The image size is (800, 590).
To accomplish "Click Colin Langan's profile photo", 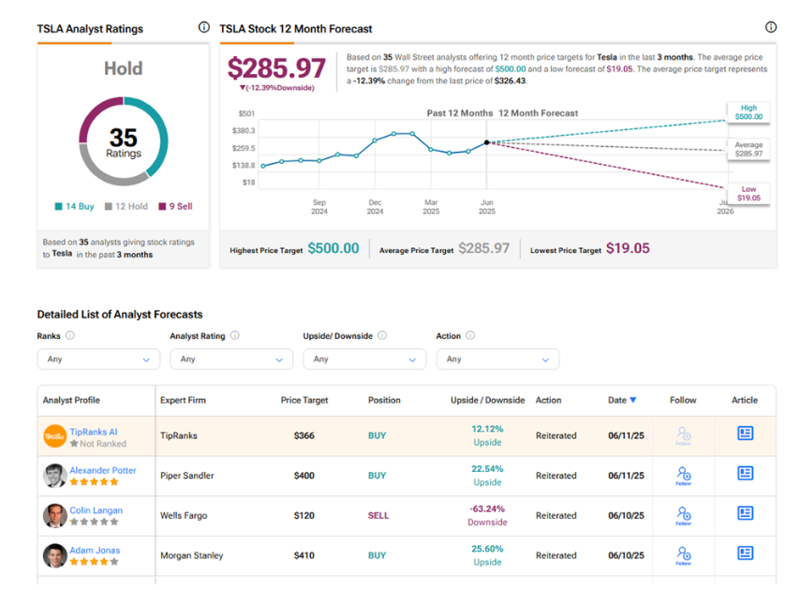I will coord(55,516).
